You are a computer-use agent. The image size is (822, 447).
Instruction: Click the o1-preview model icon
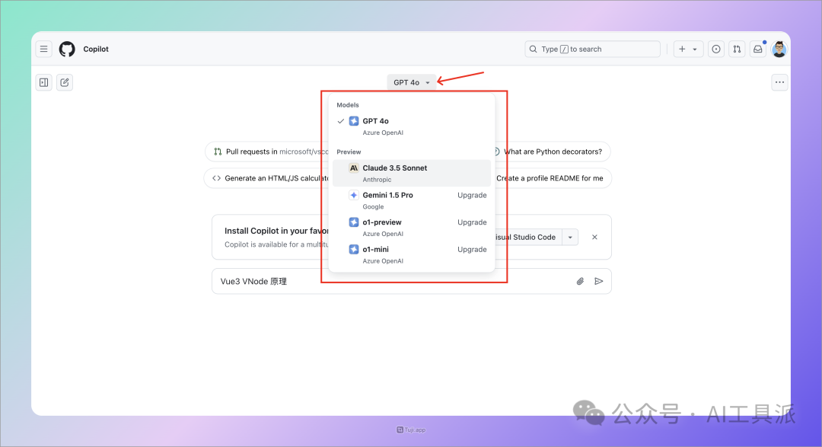pyautogui.click(x=354, y=222)
